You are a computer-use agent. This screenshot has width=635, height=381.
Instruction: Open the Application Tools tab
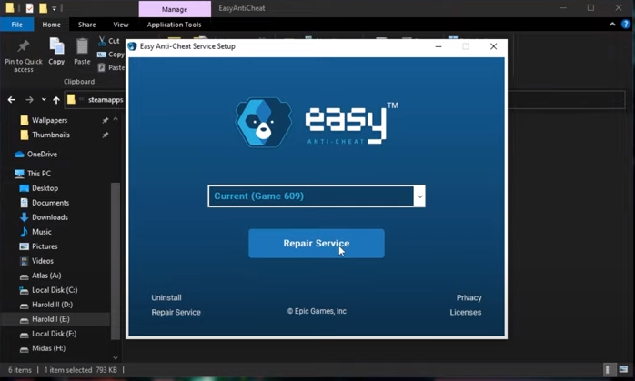174,25
